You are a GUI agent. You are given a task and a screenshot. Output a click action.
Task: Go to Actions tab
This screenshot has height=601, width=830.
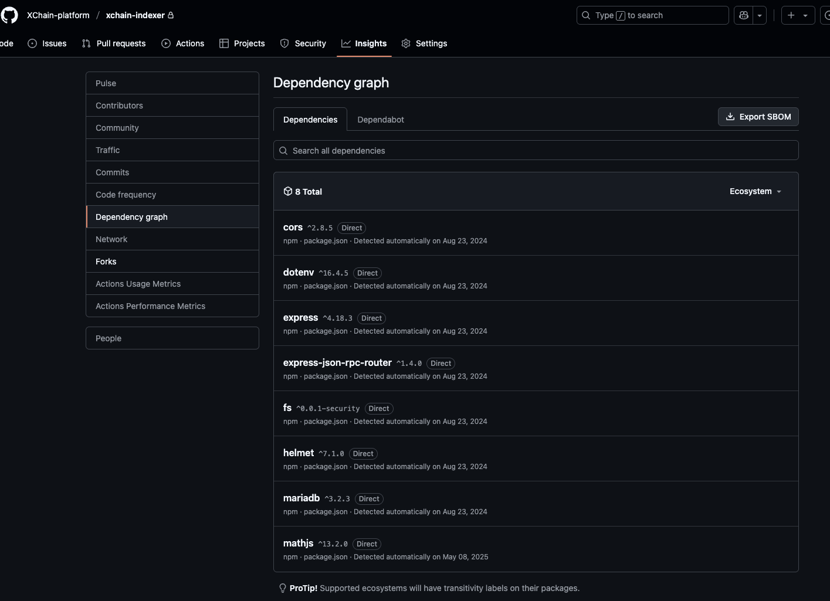tap(183, 43)
